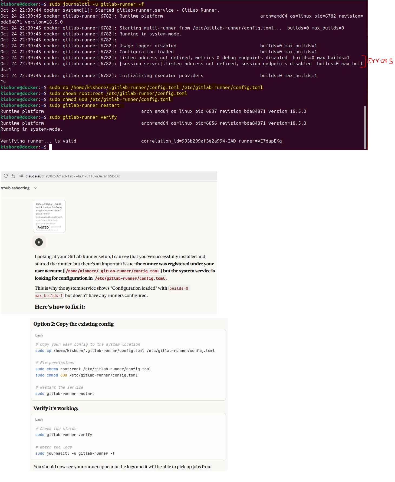395x482 pixels.
Task: Click the 'sudo gitlab-runner restart' code line
Action: coord(65,394)
